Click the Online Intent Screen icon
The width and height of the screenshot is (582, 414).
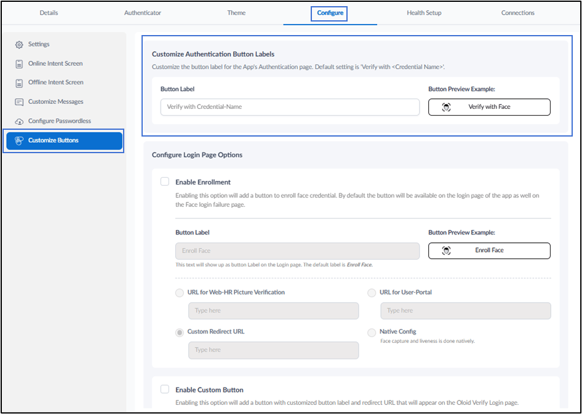19,64
